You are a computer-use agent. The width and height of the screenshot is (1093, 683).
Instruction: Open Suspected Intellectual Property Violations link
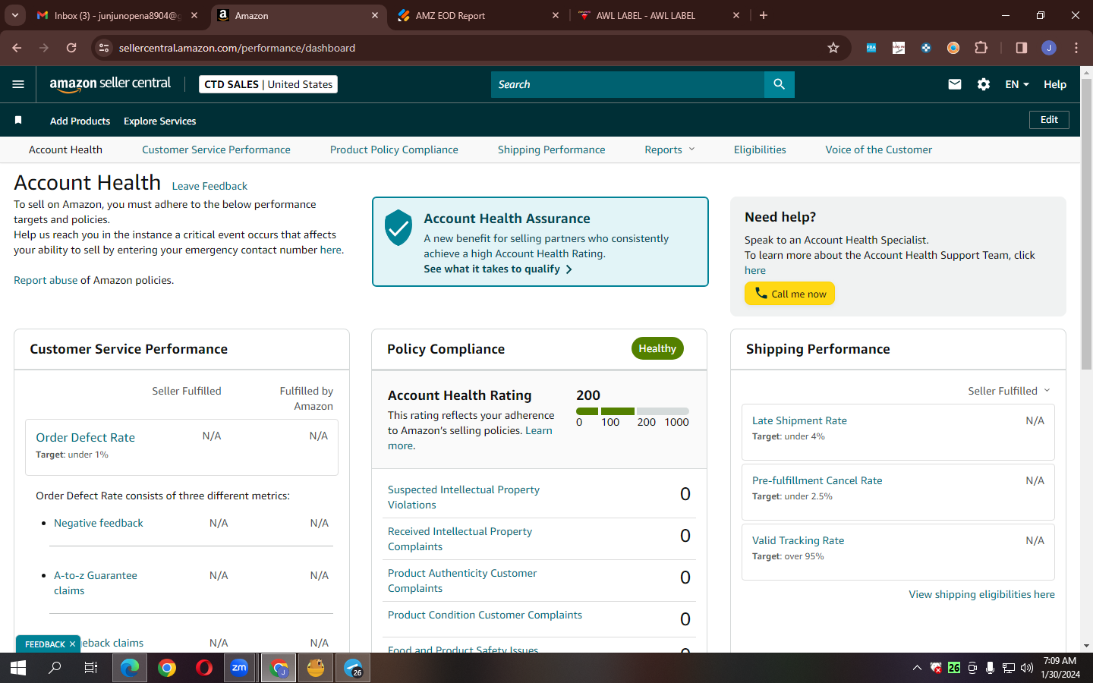[464, 497]
